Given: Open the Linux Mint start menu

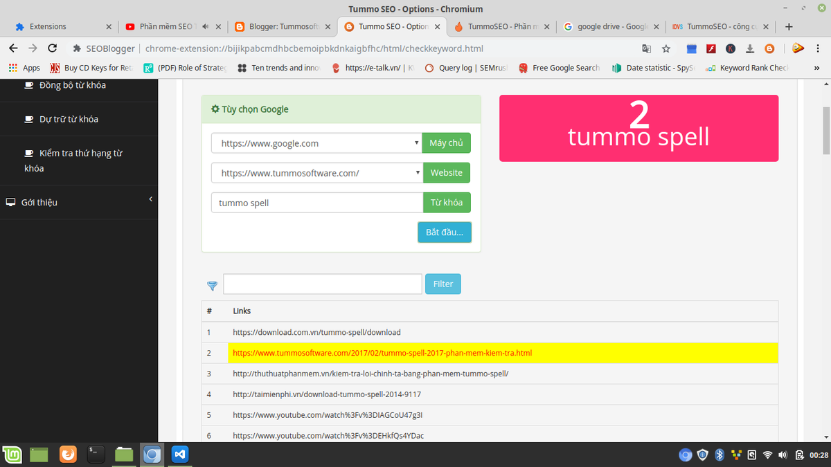Looking at the screenshot, I should tap(12, 455).
